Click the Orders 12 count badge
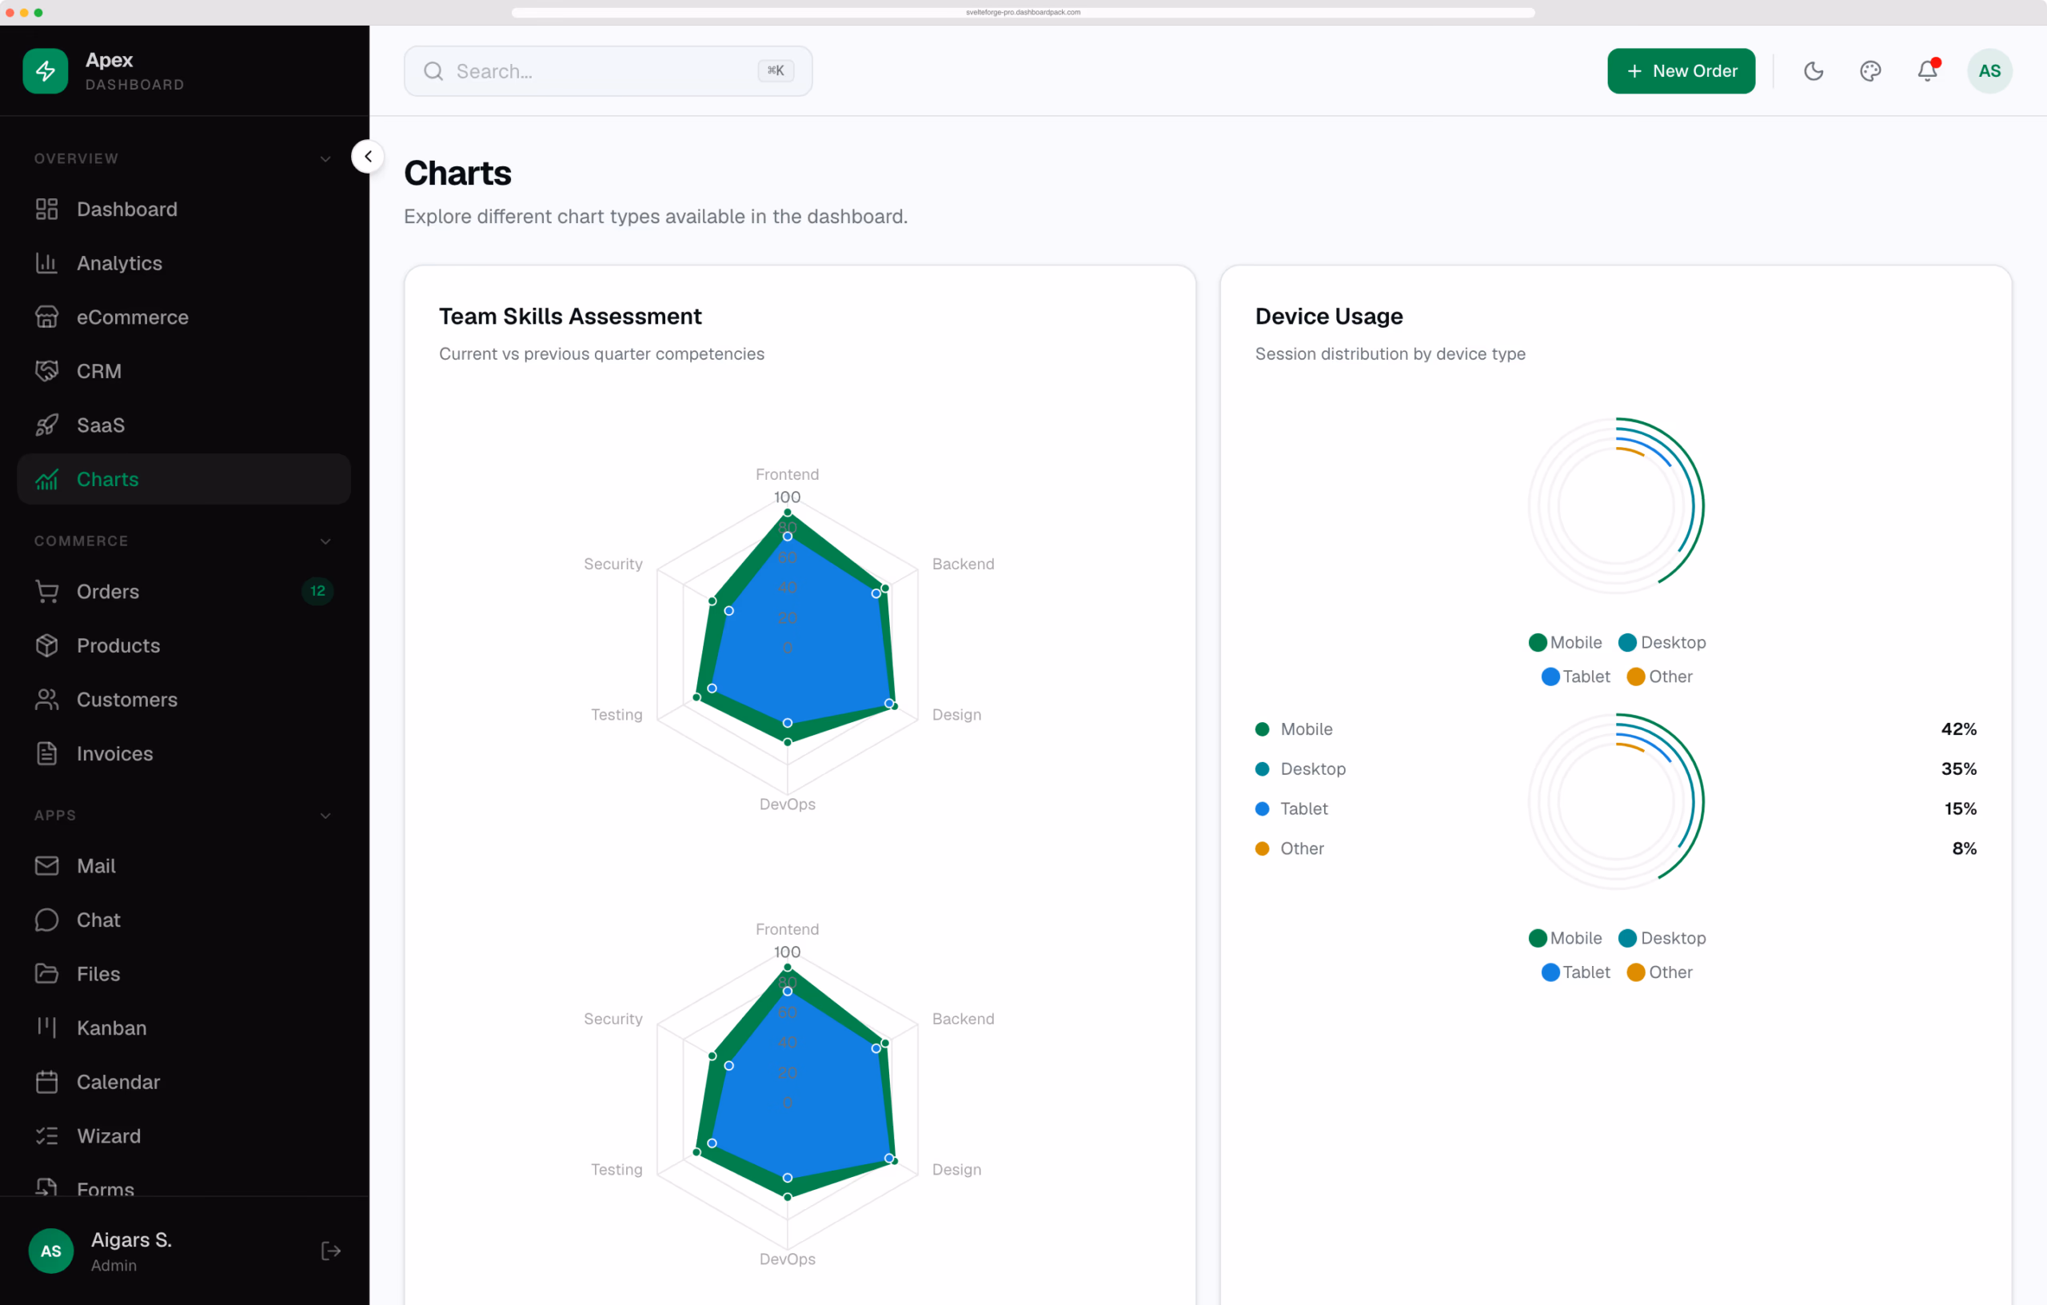The height and width of the screenshot is (1305, 2047). tap(317, 592)
